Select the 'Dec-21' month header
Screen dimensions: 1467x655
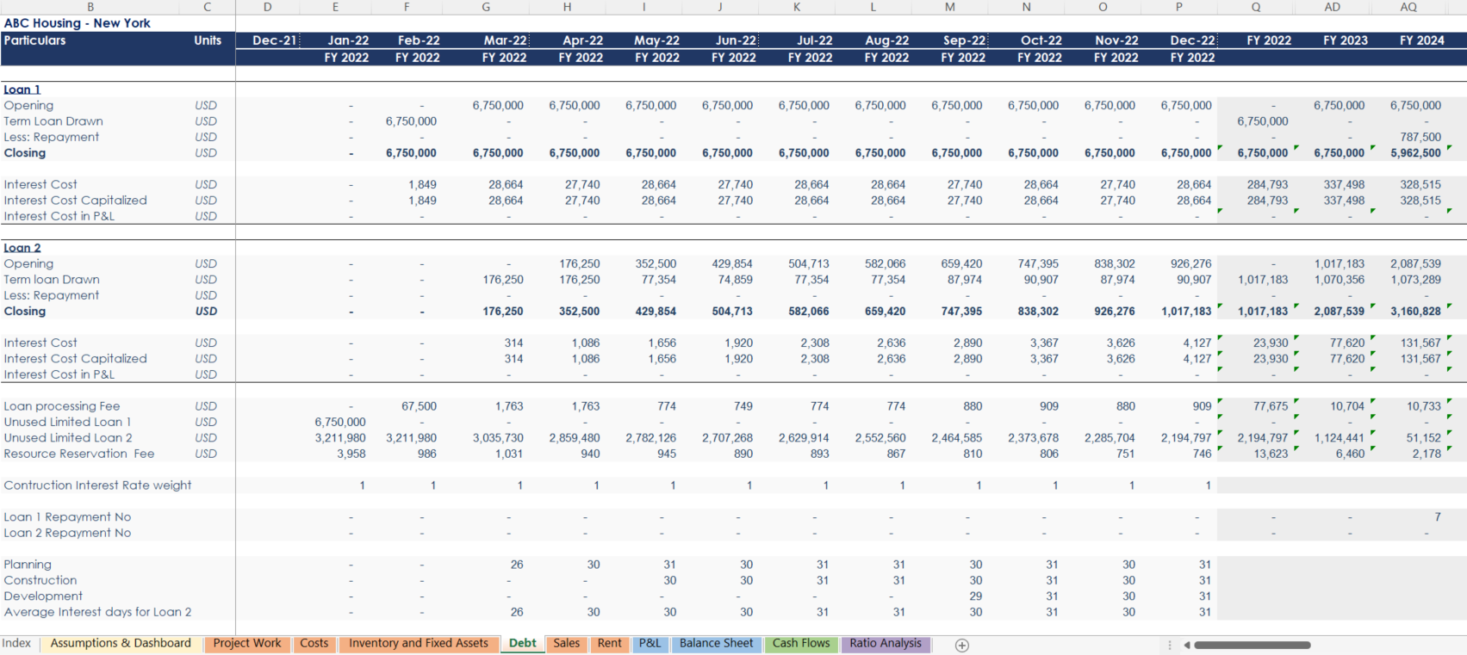(x=275, y=40)
